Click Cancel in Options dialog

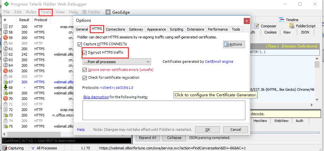tap(236, 130)
